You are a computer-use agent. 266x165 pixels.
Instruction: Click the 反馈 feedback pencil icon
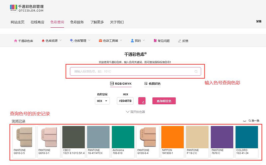180,41
